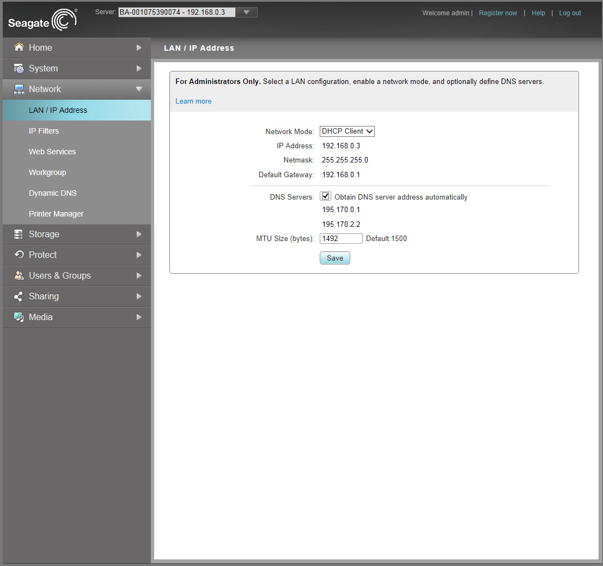Click the Home house icon
Image resolution: width=603 pixels, height=566 pixels.
[19, 47]
